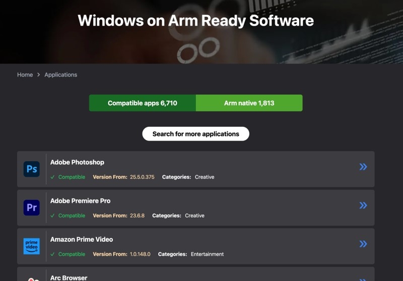Go to Home breadcrumb link
This screenshot has width=403, height=281.
tap(25, 75)
